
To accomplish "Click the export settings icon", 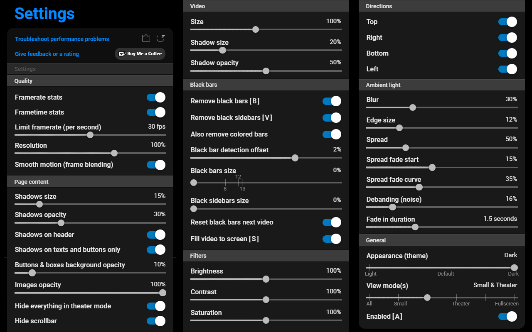I will tap(146, 38).
